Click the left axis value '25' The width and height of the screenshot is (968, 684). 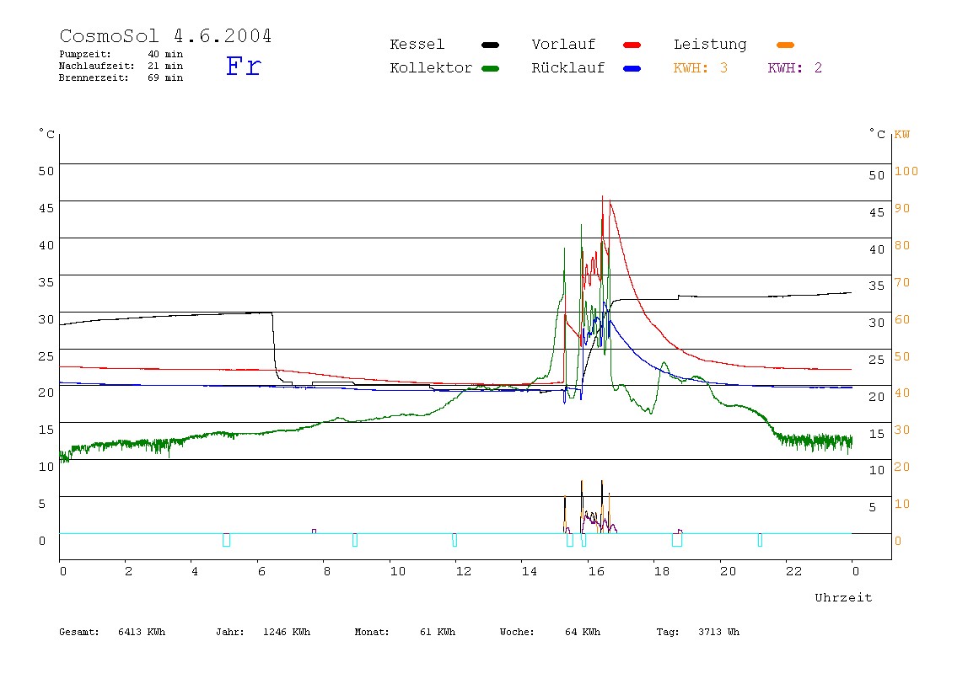coord(46,355)
